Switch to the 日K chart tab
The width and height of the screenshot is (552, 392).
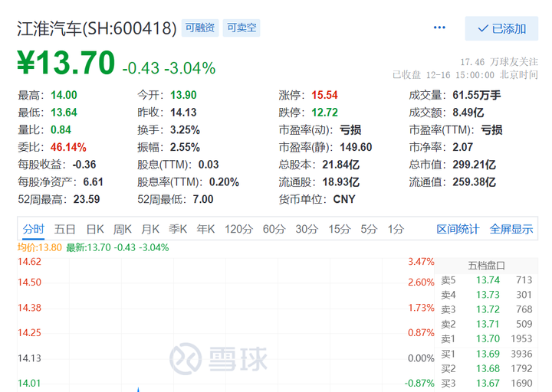[x=95, y=229]
